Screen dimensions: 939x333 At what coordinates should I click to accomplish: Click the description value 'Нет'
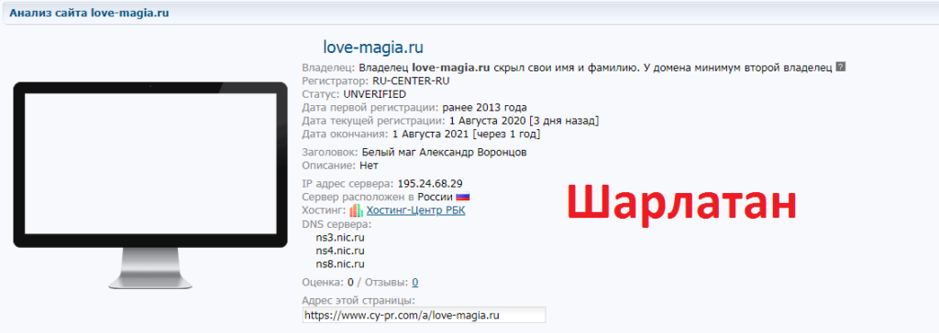[x=369, y=165]
